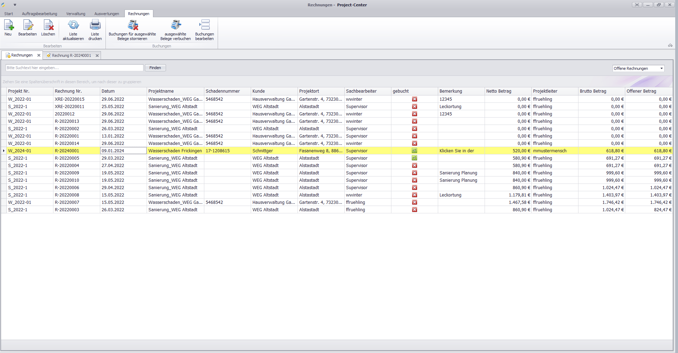
Task: Toggle gebucht checkbox for invoice R-20240001
Action: tap(415, 151)
